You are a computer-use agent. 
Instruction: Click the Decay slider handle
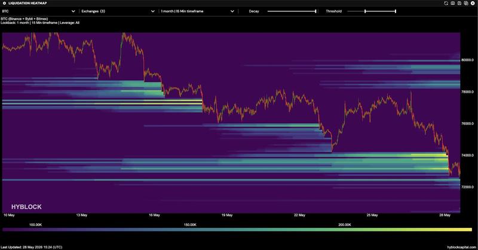click(x=315, y=11)
